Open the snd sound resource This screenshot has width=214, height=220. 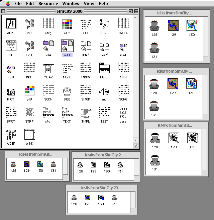(x=104, y=92)
